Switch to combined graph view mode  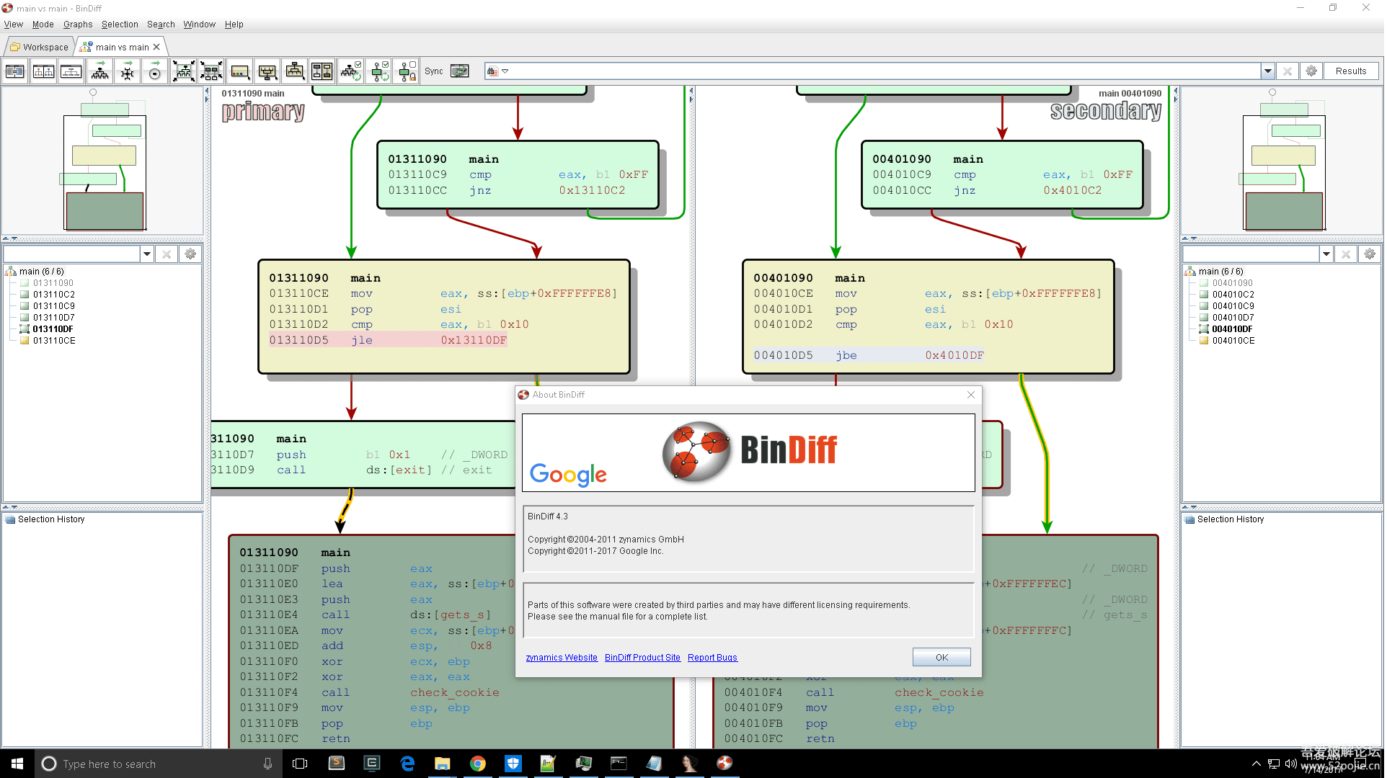(71, 71)
